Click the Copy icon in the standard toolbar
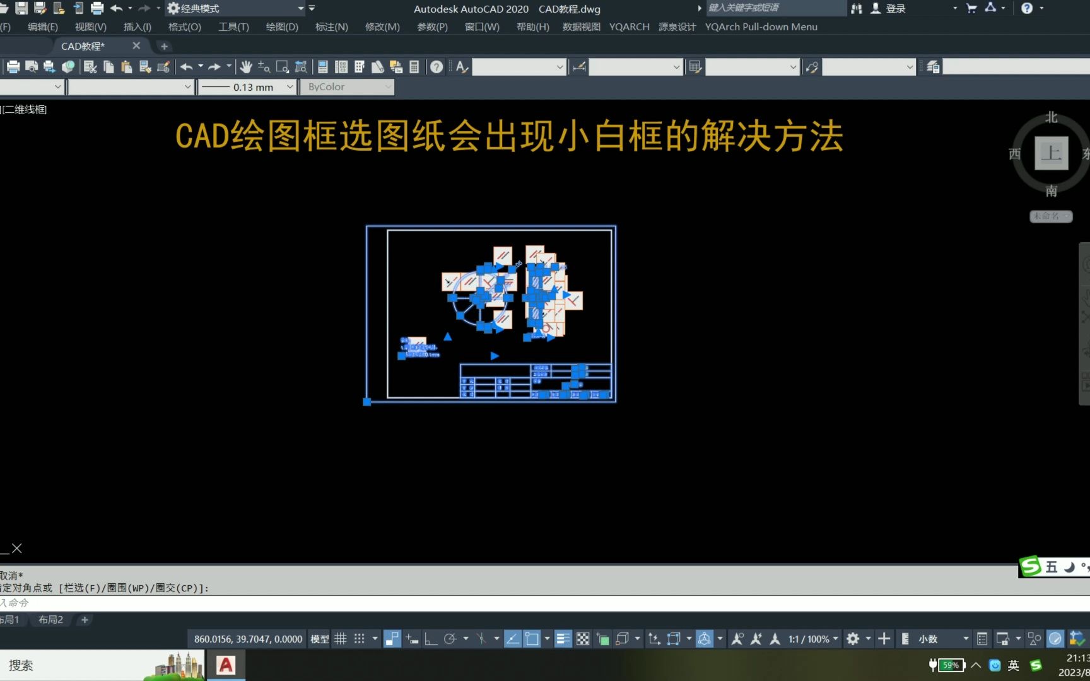 [108, 67]
